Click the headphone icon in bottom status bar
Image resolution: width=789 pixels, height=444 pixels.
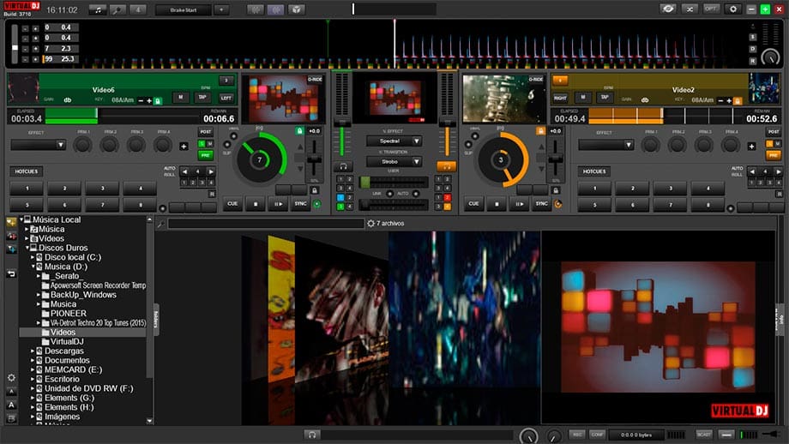tap(312, 435)
